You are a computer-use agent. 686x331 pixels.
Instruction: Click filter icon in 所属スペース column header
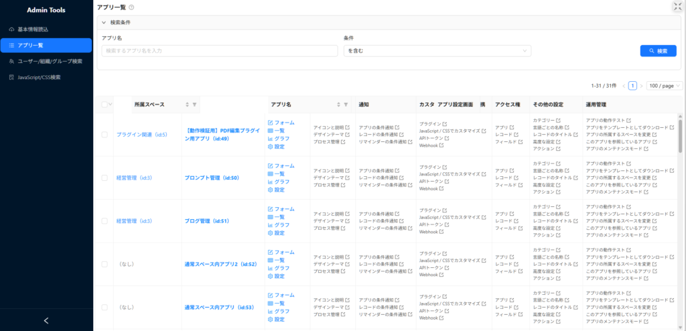pyautogui.click(x=195, y=105)
